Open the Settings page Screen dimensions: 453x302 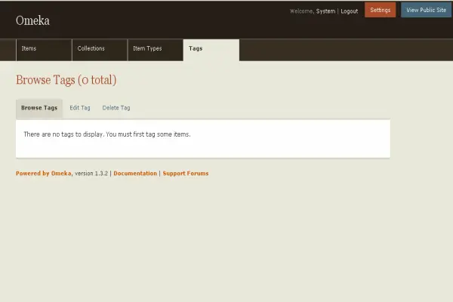380,10
